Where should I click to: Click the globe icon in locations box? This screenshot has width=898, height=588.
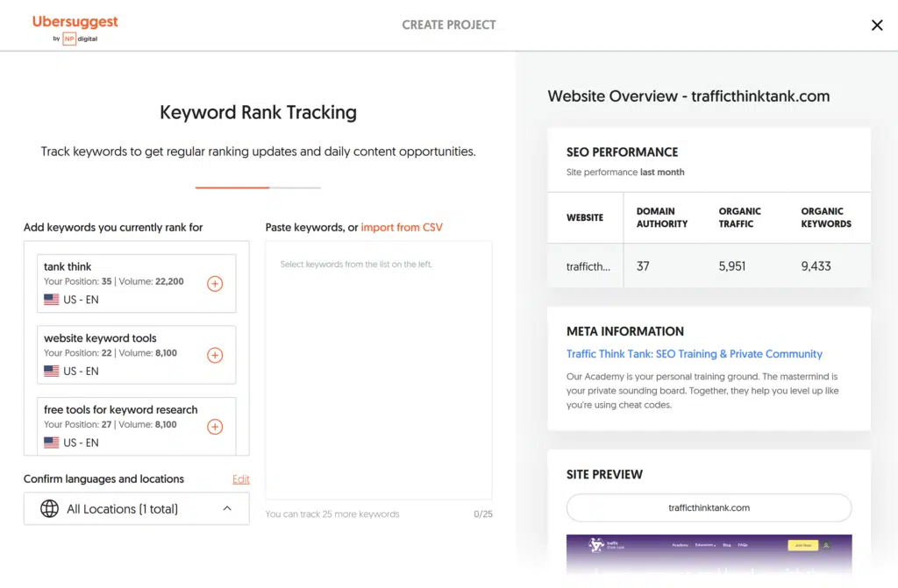(50, 509)
